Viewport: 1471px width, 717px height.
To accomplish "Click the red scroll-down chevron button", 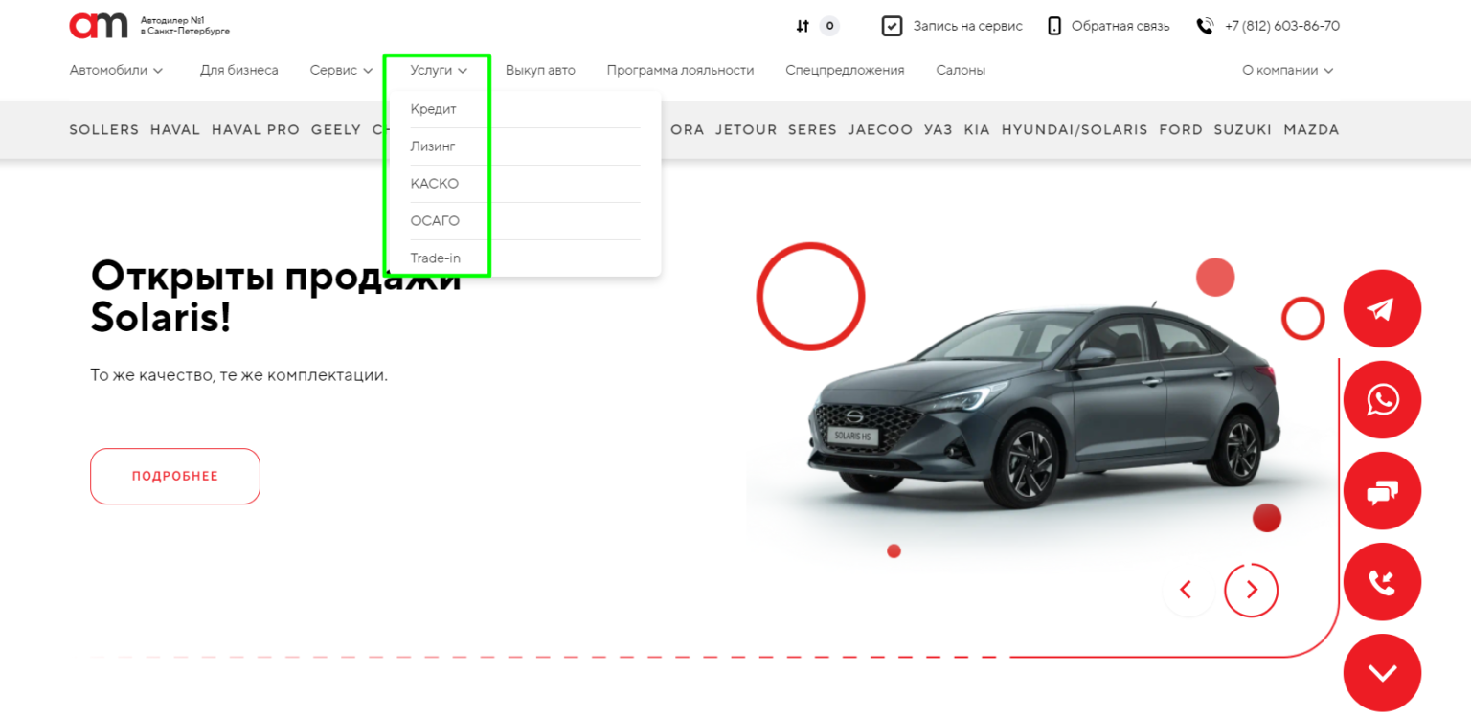I will 1381,673.
